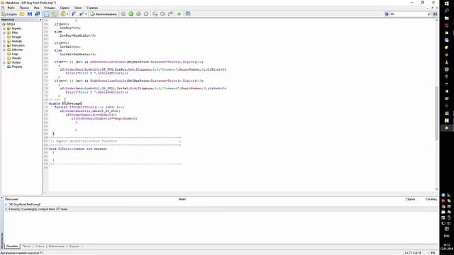Click the magnifier search icon in toolbar
Screen dimensions: 454x255
(429, 14)
